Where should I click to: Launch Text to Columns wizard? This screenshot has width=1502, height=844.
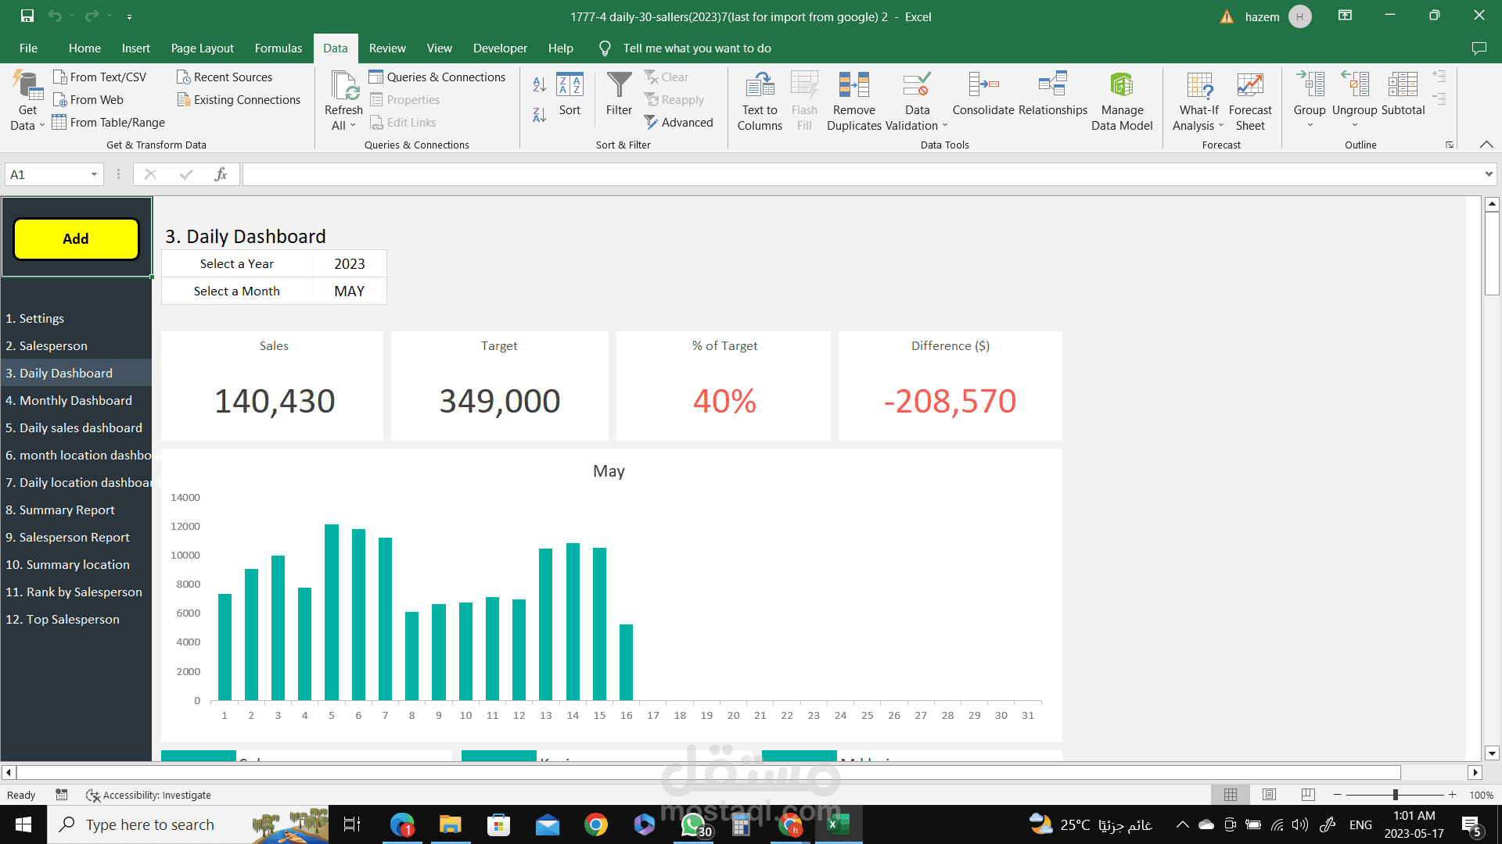pyautogui.click(x=760, y=102)
